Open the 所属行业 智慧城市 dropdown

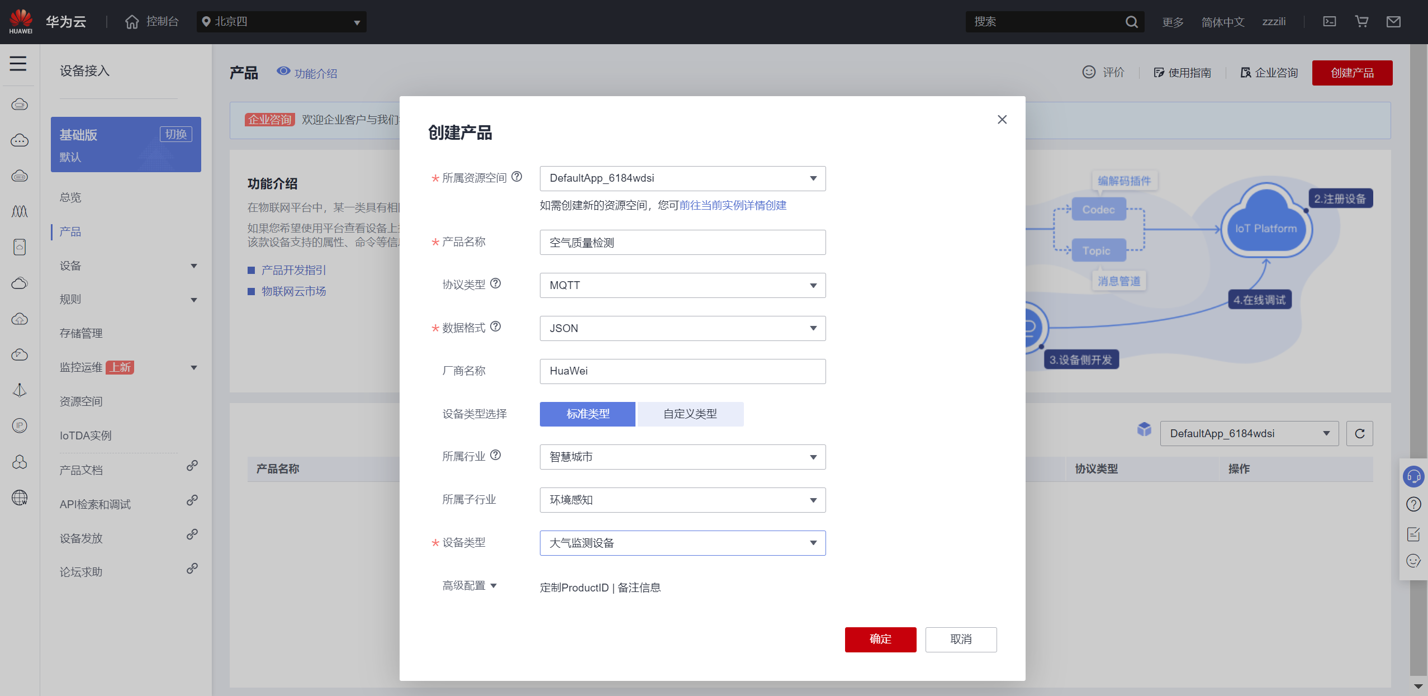[682, 457]
